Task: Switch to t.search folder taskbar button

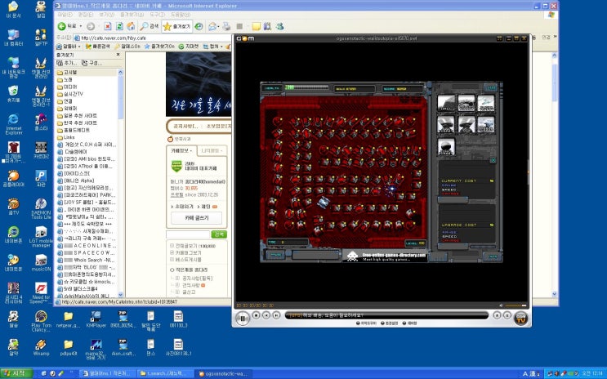Action: click(165, 373)
